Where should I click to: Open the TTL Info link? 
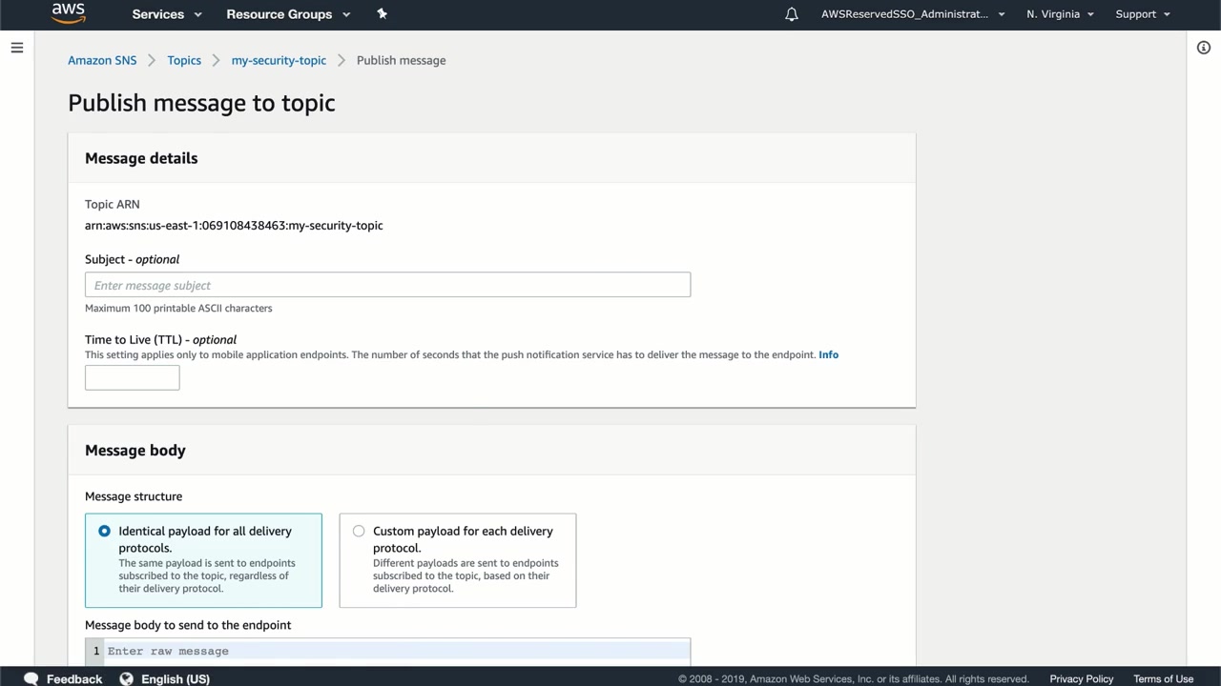[x=828, y=354]
